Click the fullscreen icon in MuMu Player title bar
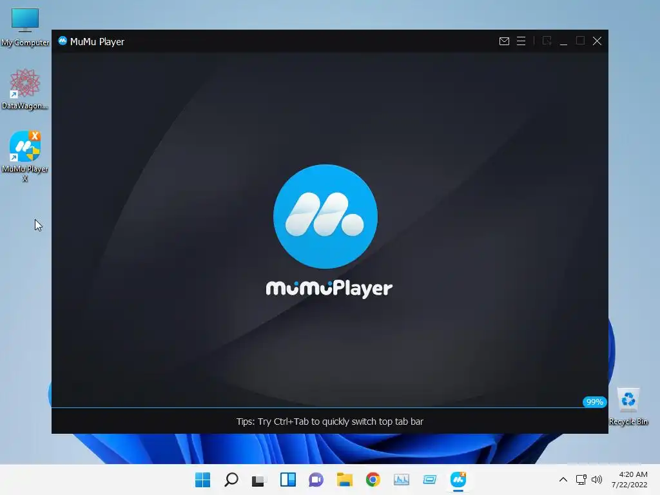Viewport: 660px width, 495px height. click(547, 41)
